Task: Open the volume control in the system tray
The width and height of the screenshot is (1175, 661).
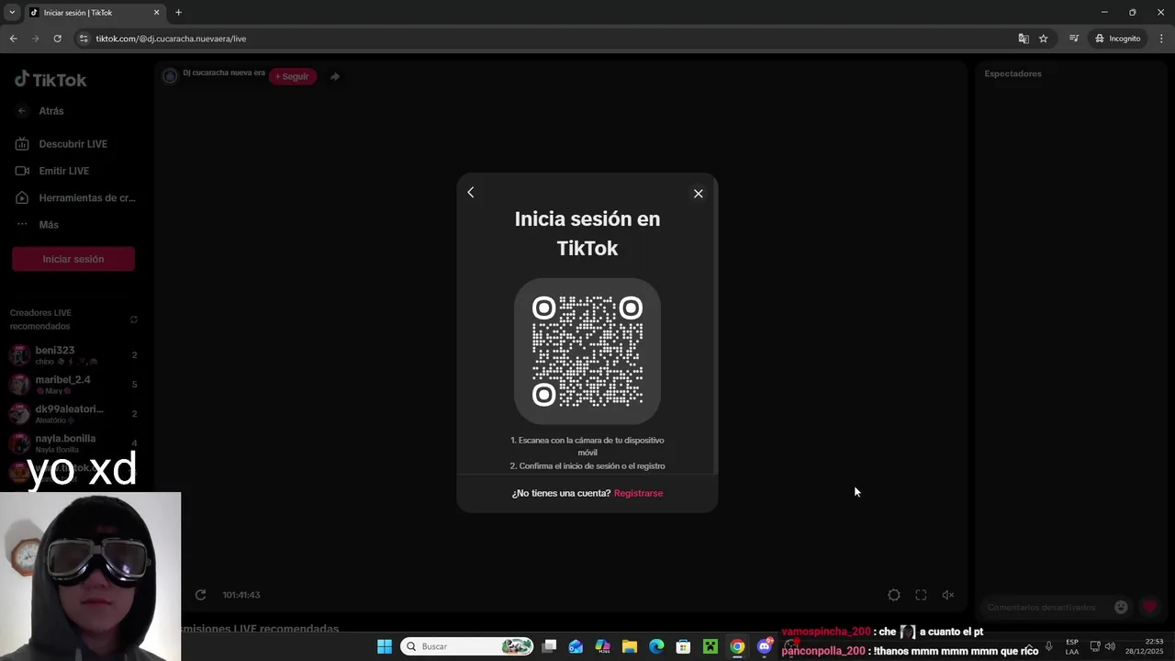Action: click(1110, 646)
